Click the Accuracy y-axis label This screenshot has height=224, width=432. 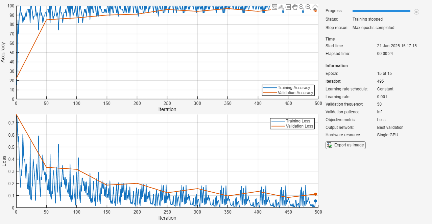tap(3, 52)
